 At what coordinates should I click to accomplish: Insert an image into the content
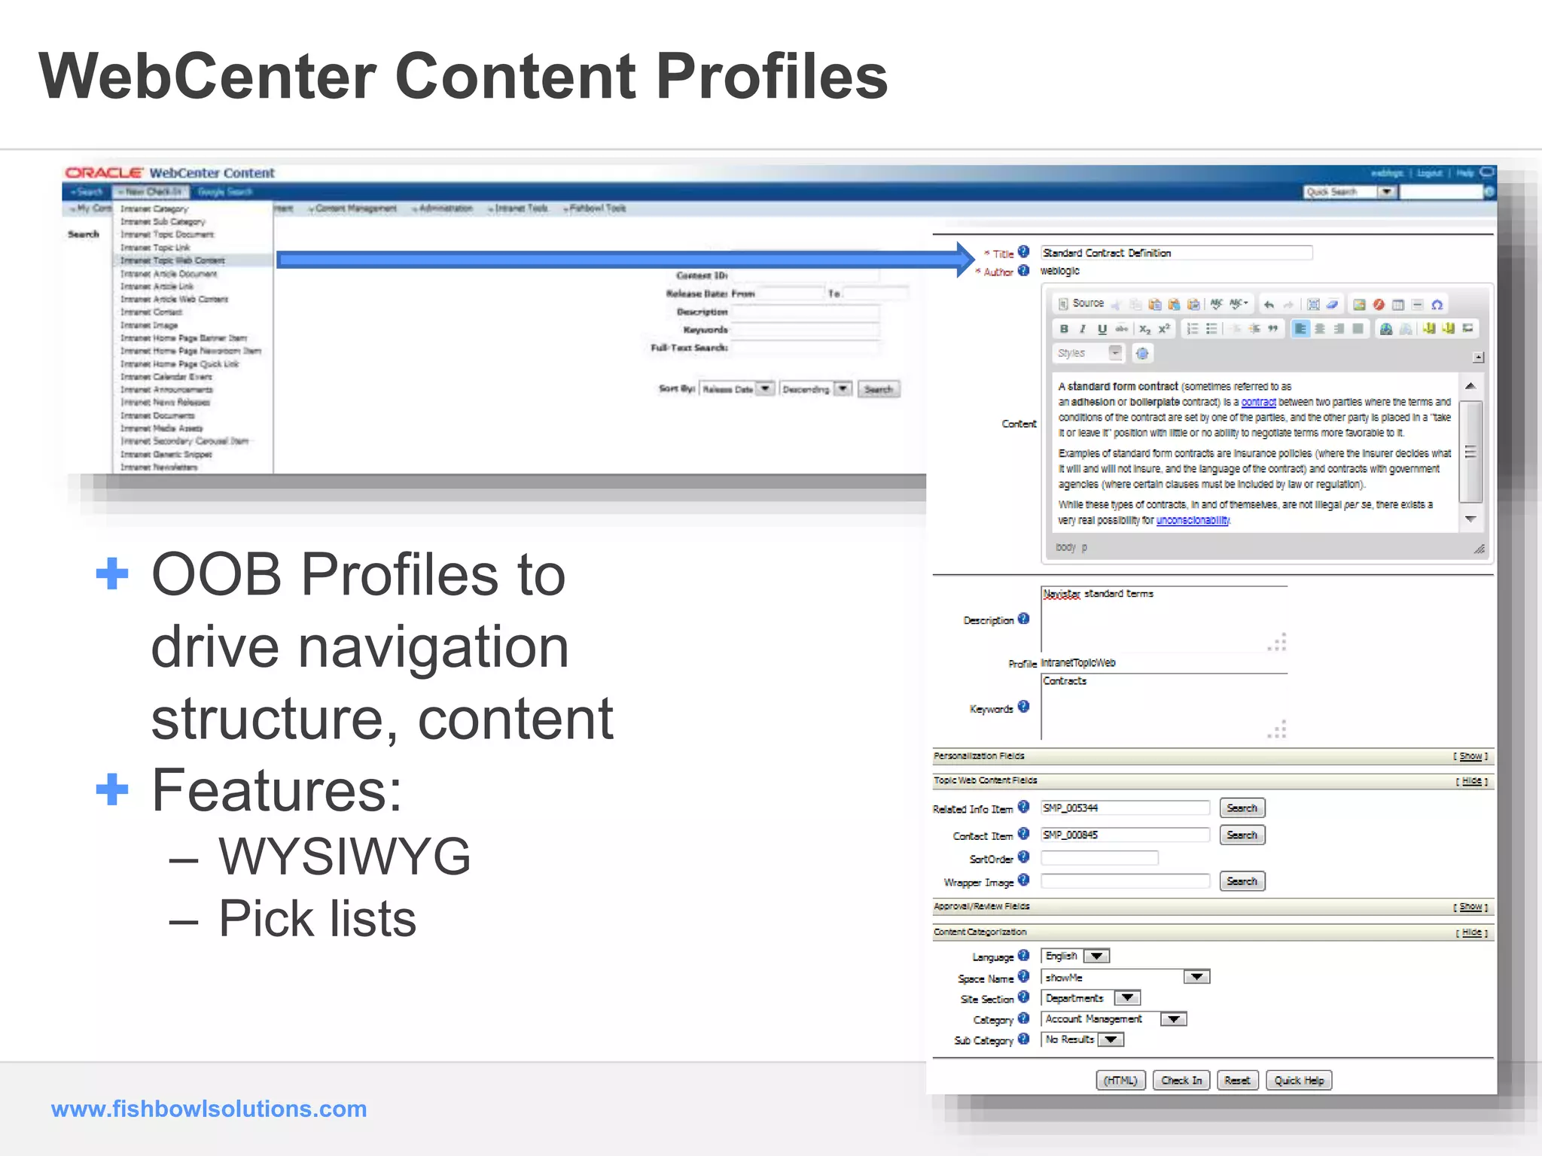[x=1359, y=305]
